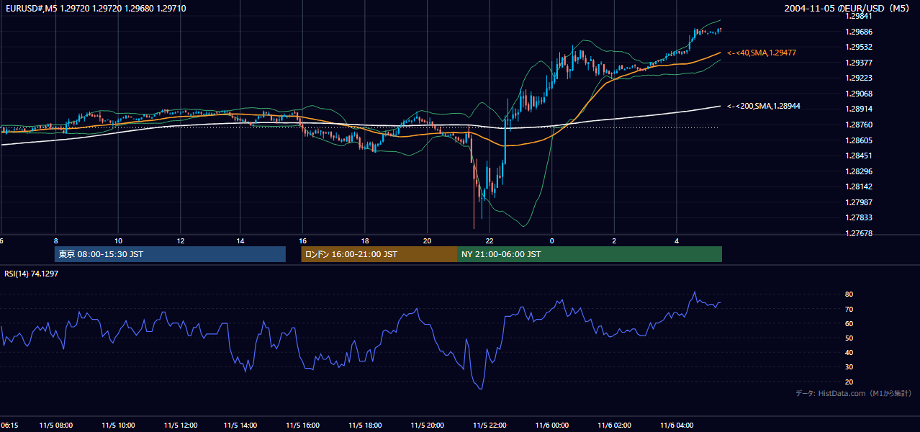This screenshot has height=432, width=920.
Task: Click price axis value 1.28142
Action: coord(860,186)
